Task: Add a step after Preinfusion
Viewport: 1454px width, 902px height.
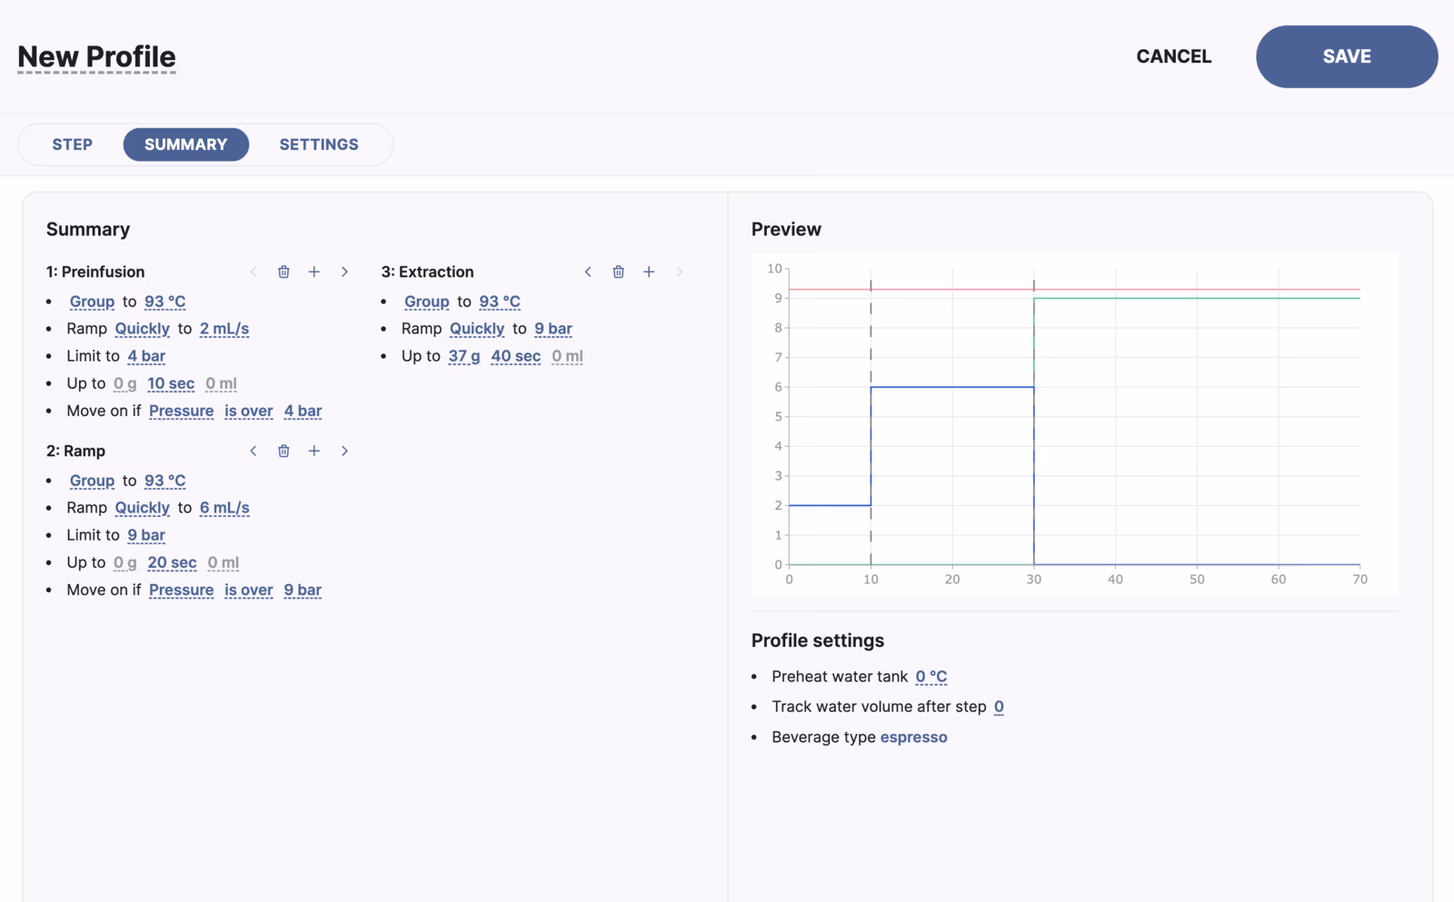Action: (x=314, y=272)
